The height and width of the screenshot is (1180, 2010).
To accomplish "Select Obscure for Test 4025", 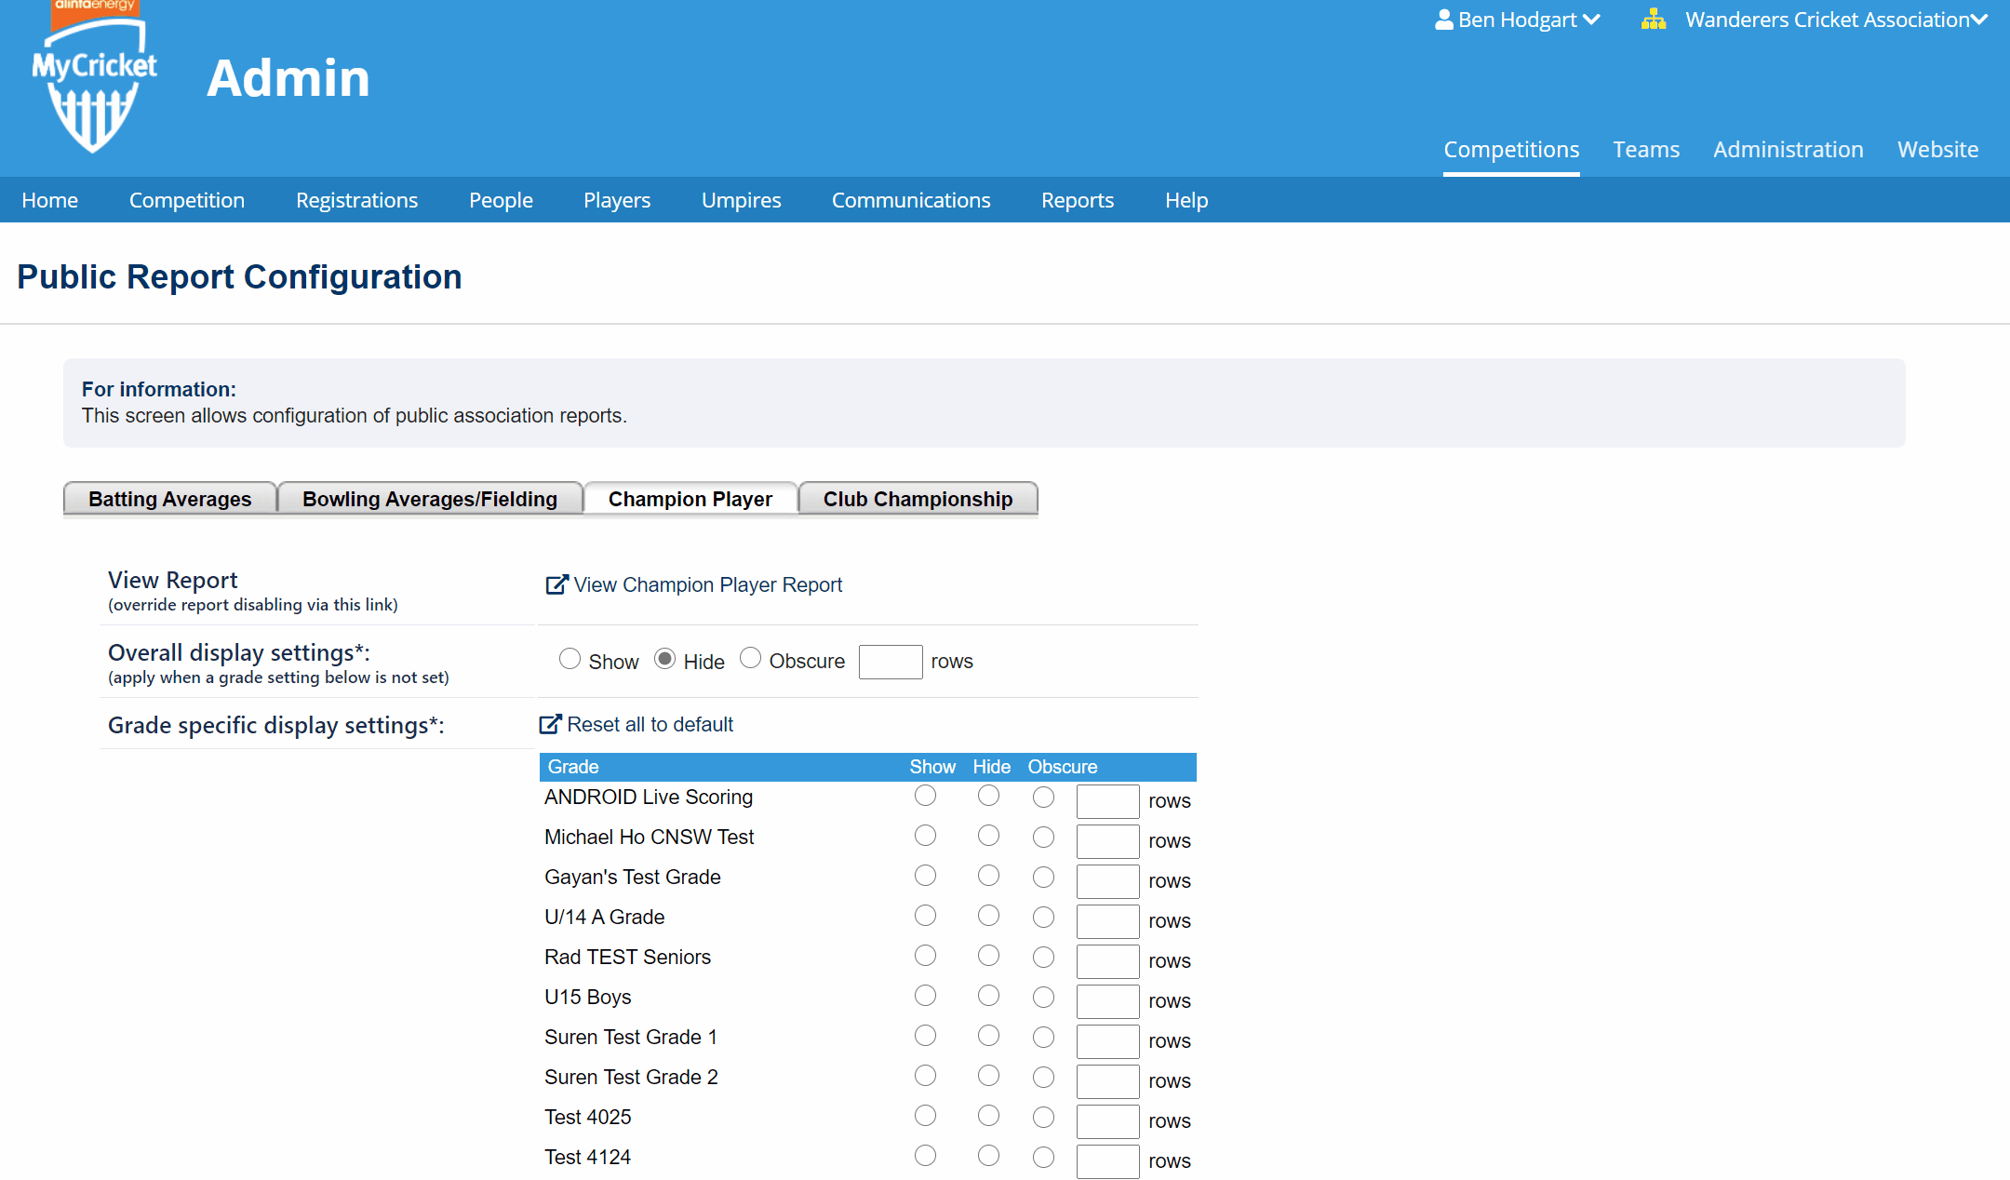I will (x=1043, y=1118).
